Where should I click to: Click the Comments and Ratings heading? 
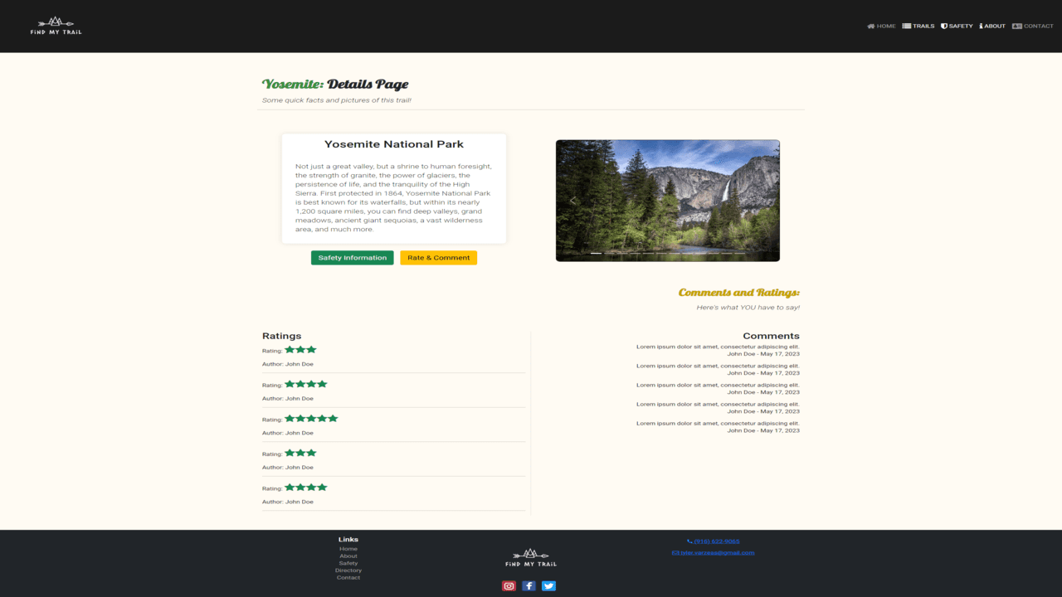(739, 293)
